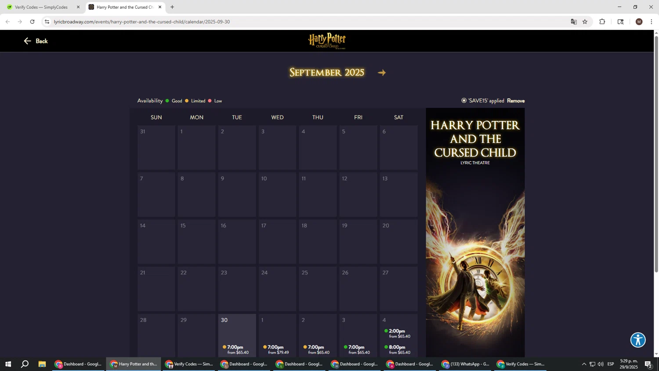The width and height of the screenshot is (659, 371).
Task: Select the Saturday 8:00pm performance
Action: (x=397, y=349)
